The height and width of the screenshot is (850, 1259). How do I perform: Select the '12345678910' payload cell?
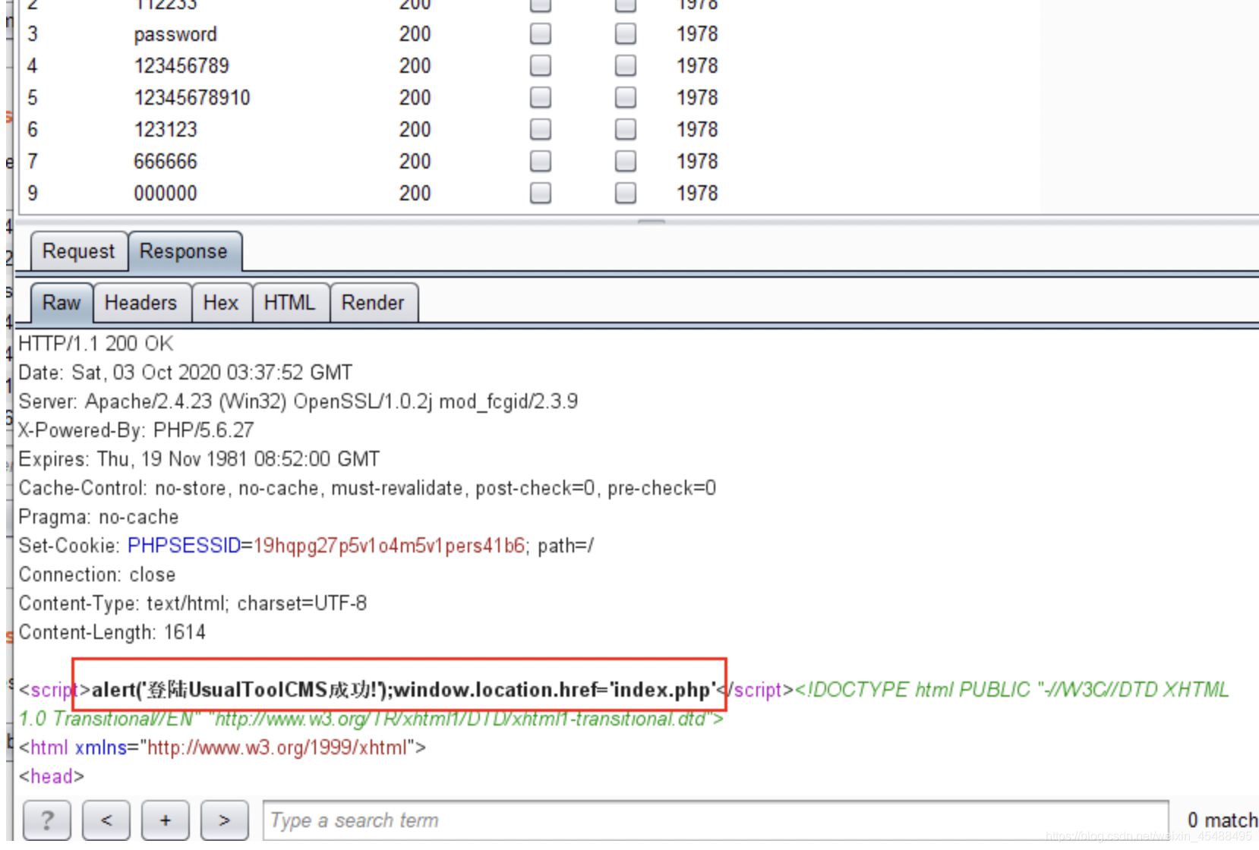tap(192, 98)
